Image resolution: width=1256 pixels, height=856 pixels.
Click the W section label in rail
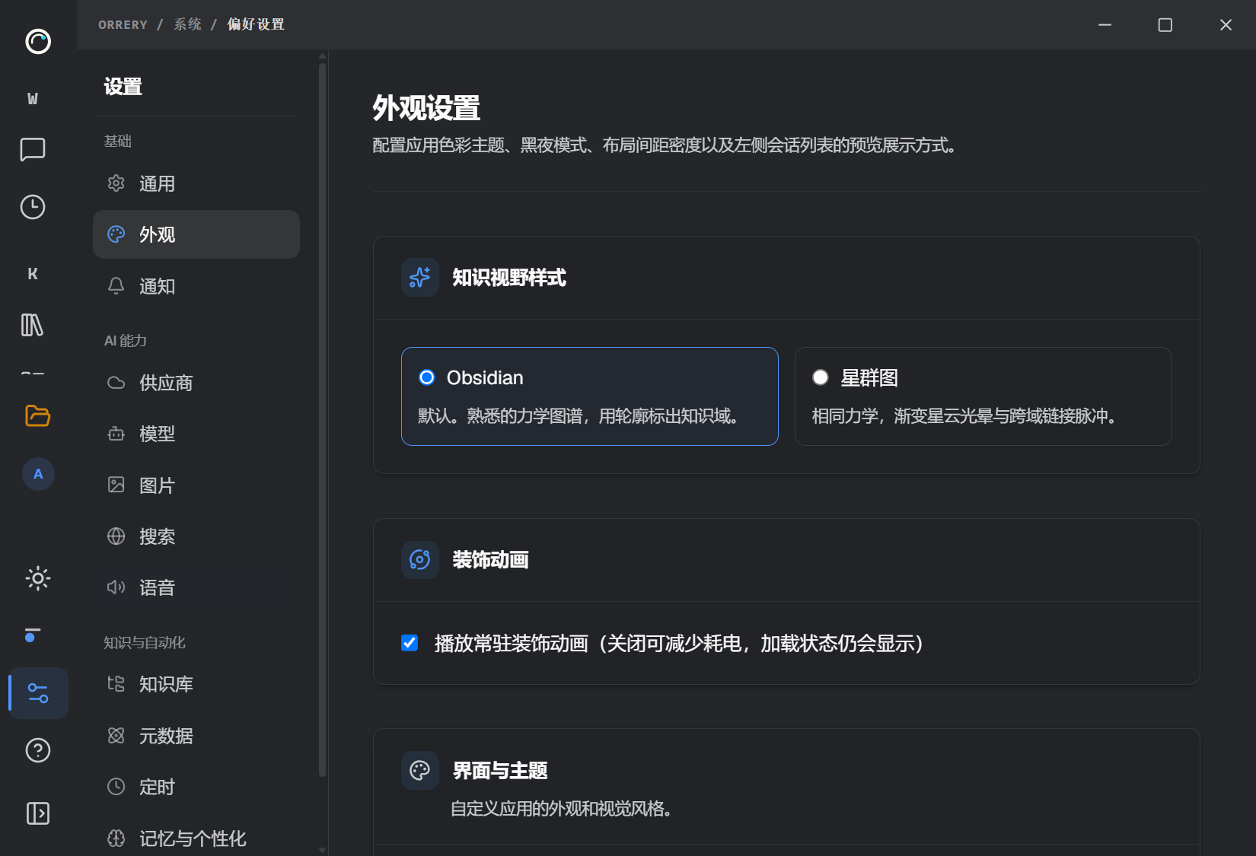coord(33,98)
